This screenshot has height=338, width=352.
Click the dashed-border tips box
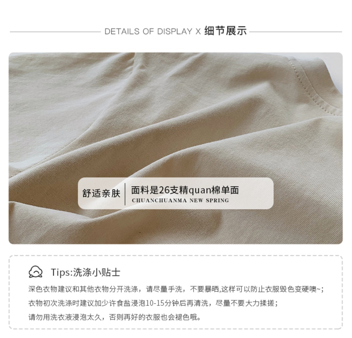[176, 292]
